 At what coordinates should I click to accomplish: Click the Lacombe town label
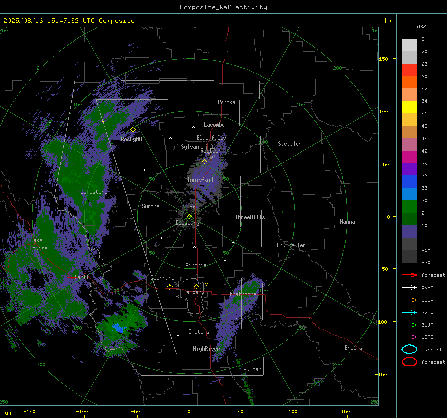tap(214, 125)
